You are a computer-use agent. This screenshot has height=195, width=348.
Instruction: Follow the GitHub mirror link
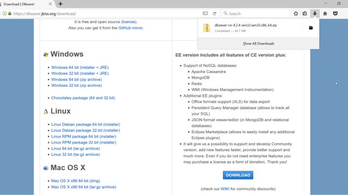click(x=130, y=28)
